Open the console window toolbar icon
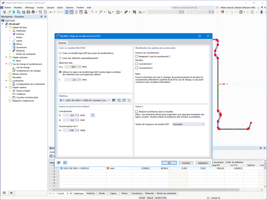Screen dimensions: 267x200 tap(81, 12)
